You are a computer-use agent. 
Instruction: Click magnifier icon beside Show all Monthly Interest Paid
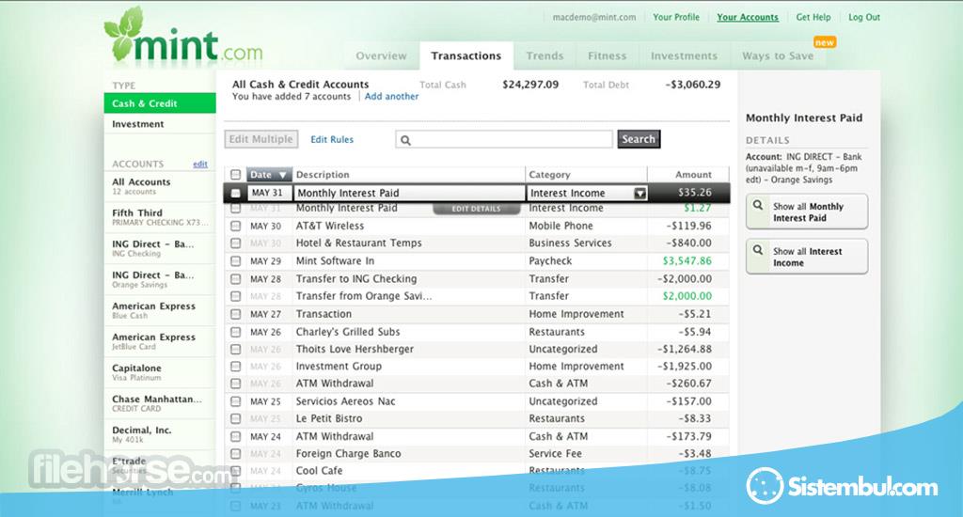pos(758,205)
